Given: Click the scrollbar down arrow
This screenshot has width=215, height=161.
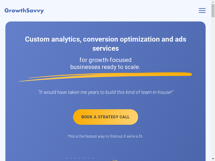Looking at the screenshot, I should 213,159.
